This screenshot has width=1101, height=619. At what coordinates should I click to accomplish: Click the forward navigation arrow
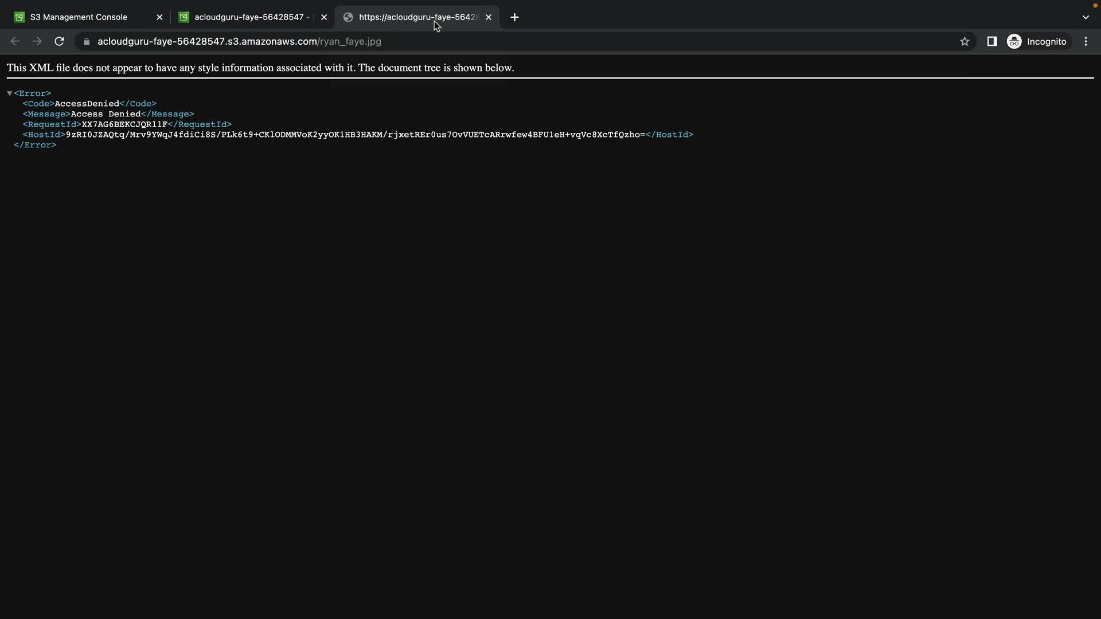[37, 41]
